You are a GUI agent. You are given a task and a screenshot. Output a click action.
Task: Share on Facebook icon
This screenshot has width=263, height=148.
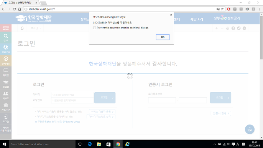[x=233, y=28]
